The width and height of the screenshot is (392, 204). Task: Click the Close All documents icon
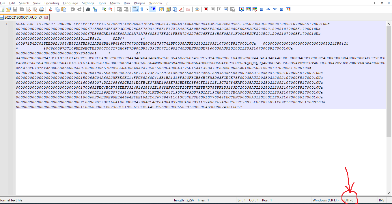click(35, 9)
